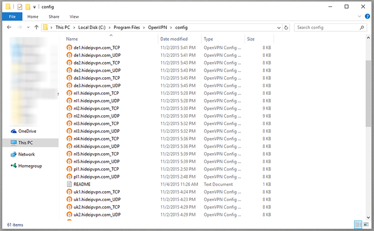
Task: Click the OpenVPN icon beside de2.hideipvpn.com_UDP
Action: pyautogui.click(x=69, y=70)
